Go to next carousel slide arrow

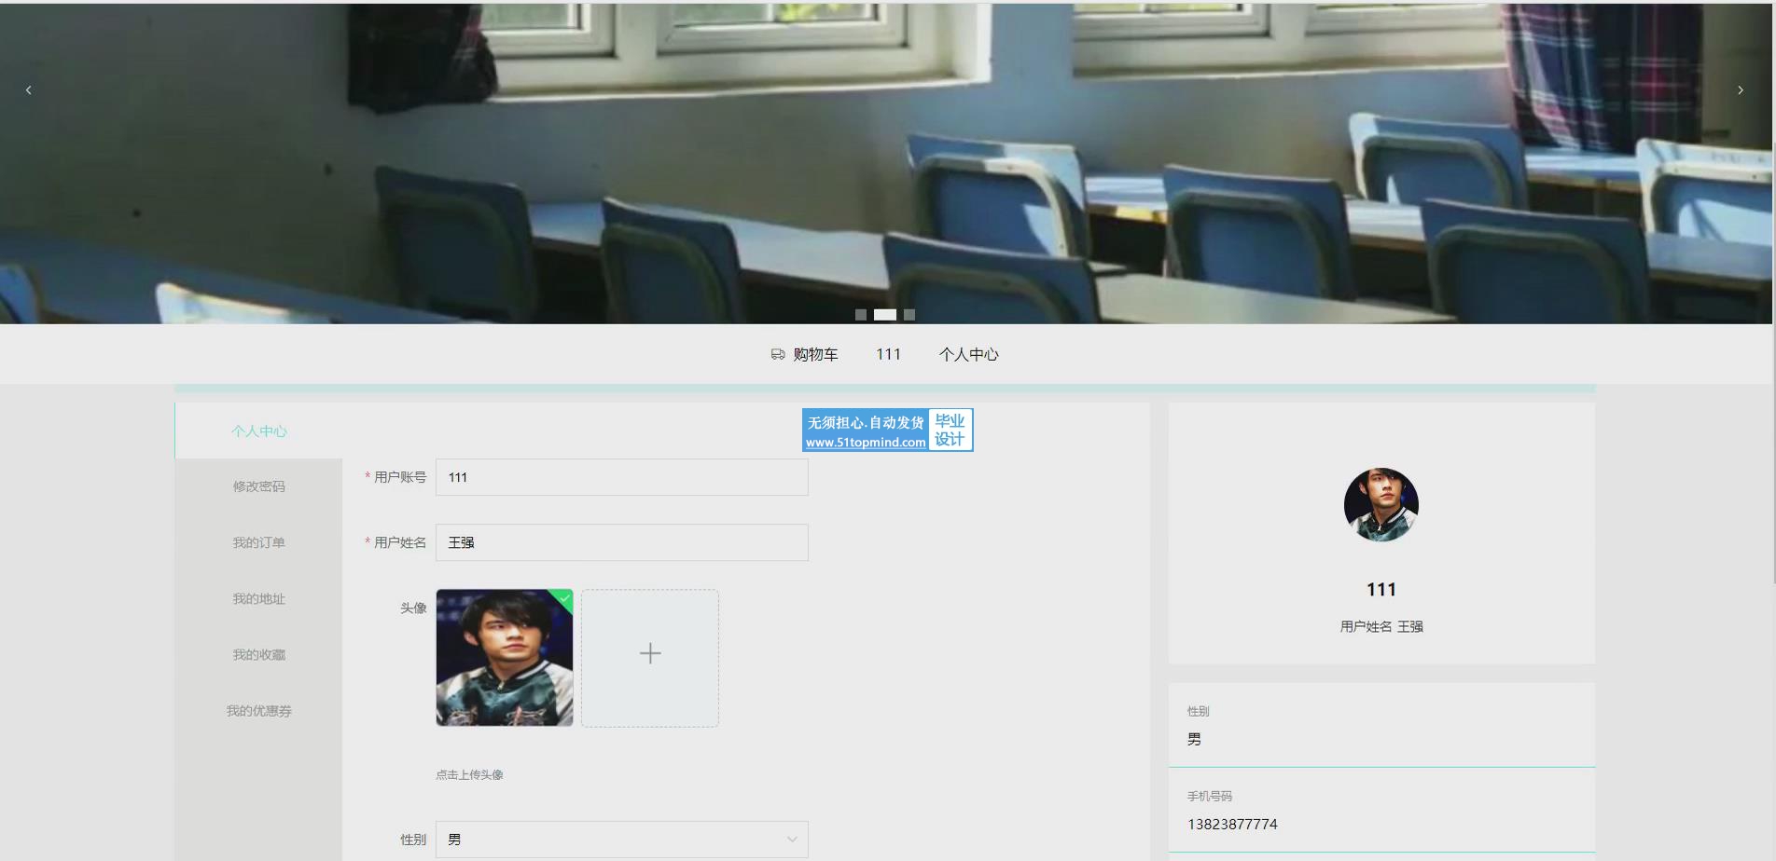tap(1740, 90)
